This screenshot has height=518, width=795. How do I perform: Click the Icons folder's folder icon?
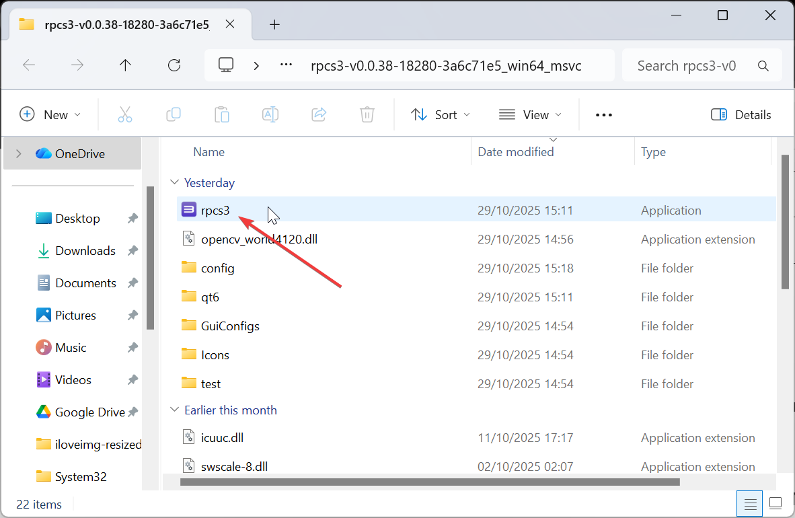point(188,354)
